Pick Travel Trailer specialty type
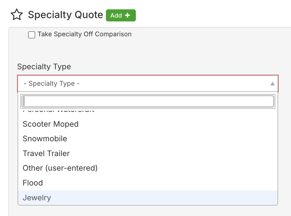 click(46, 153)
